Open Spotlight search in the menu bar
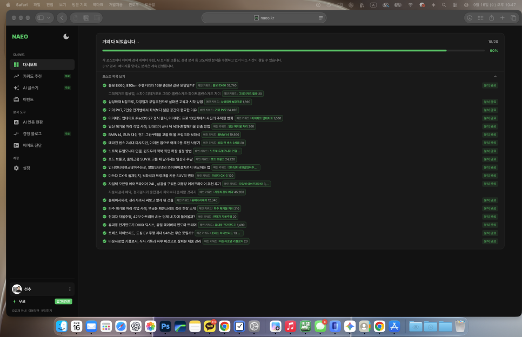 click(444, 5)
